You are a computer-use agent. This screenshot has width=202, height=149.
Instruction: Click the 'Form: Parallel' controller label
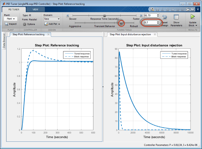coord(29,20)
